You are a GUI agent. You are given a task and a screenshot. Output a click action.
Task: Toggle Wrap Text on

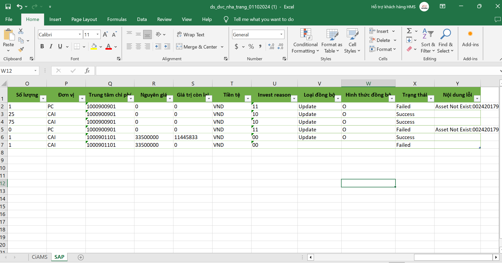pyautogui.click(x=191, y=35)
